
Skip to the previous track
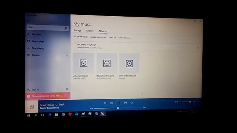click(x=111, y=103)
